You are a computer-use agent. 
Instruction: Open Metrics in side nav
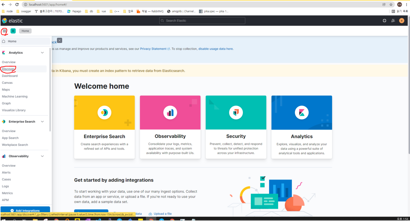(x=7, y=193)
